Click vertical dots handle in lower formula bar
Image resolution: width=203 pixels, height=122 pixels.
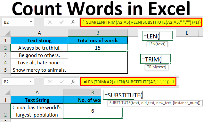(x=39, y=82)
